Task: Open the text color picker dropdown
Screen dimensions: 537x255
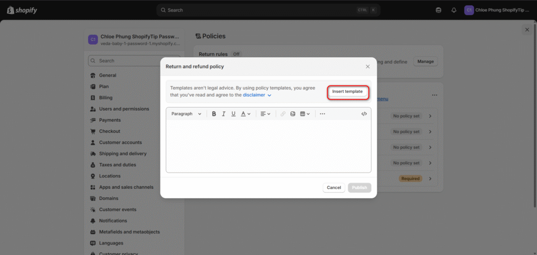Action: click(245, 114)
